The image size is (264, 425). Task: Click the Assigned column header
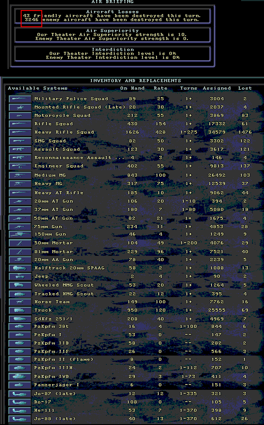pyautogui.click(x=217, y=88)
